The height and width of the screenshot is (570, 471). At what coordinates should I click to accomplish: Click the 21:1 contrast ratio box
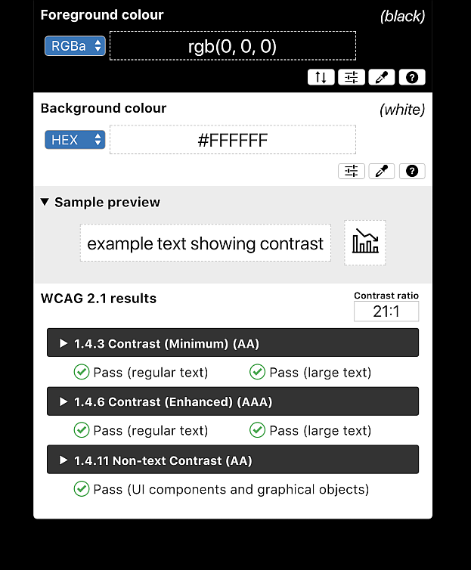(x=386, y=311)
